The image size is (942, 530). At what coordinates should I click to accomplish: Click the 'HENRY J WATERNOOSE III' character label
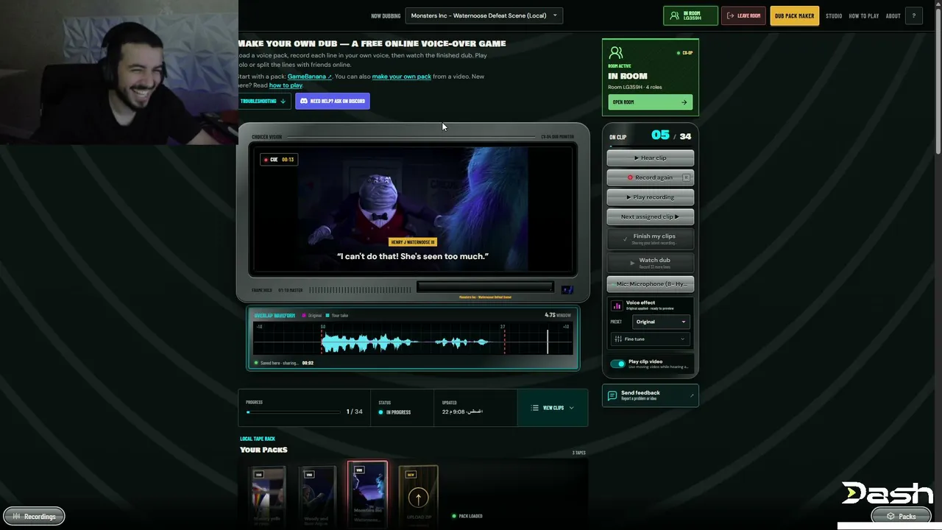[413, 242]
